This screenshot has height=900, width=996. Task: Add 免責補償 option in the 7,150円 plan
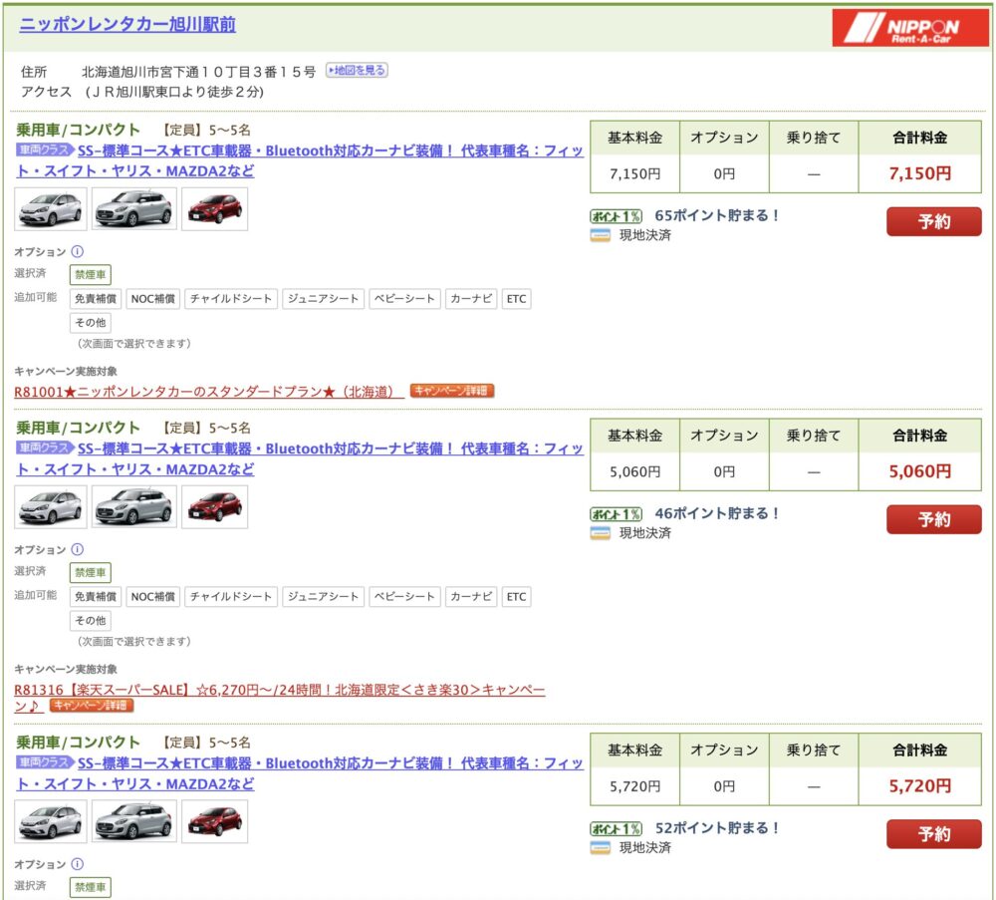coord(96,299)
